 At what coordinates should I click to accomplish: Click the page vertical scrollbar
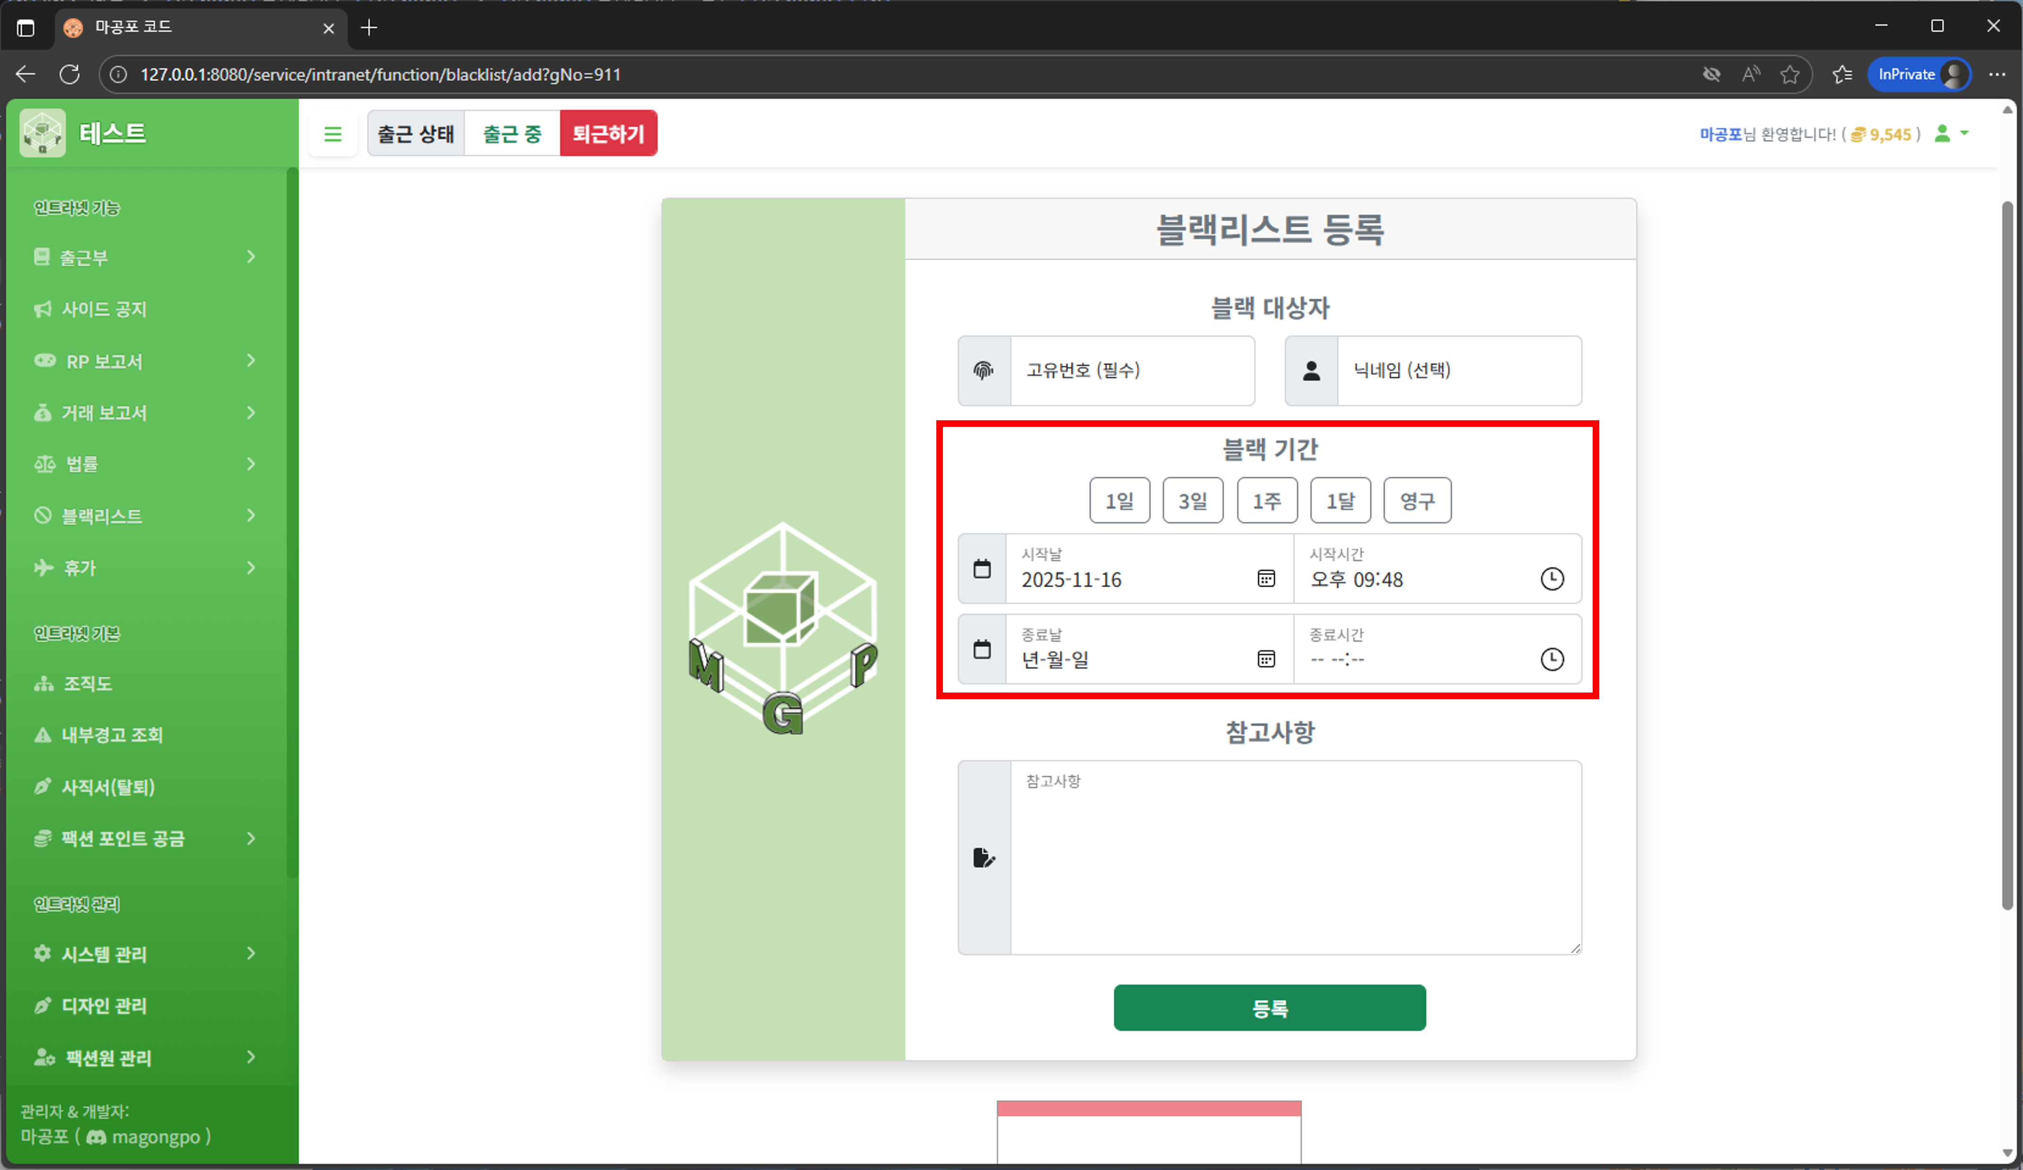[2007, 555]
